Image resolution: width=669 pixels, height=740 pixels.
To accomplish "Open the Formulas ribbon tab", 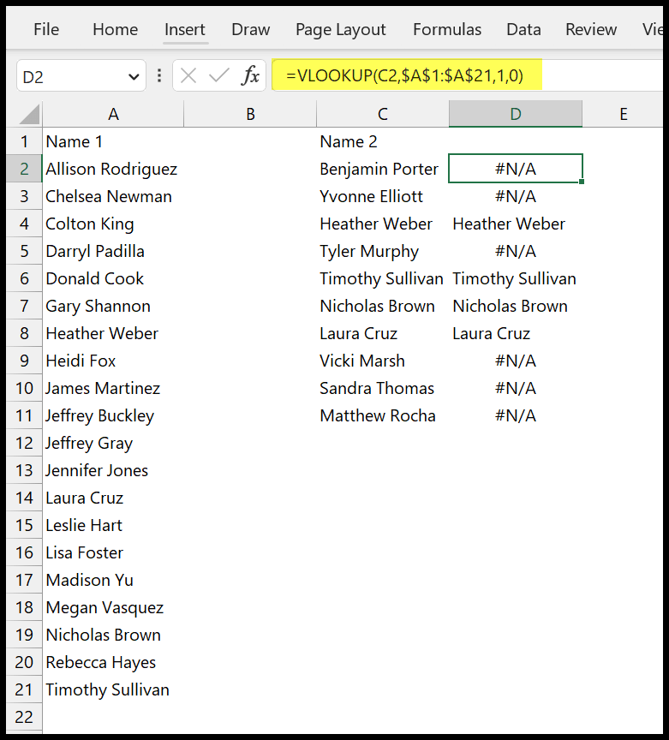I will [446, 29].
